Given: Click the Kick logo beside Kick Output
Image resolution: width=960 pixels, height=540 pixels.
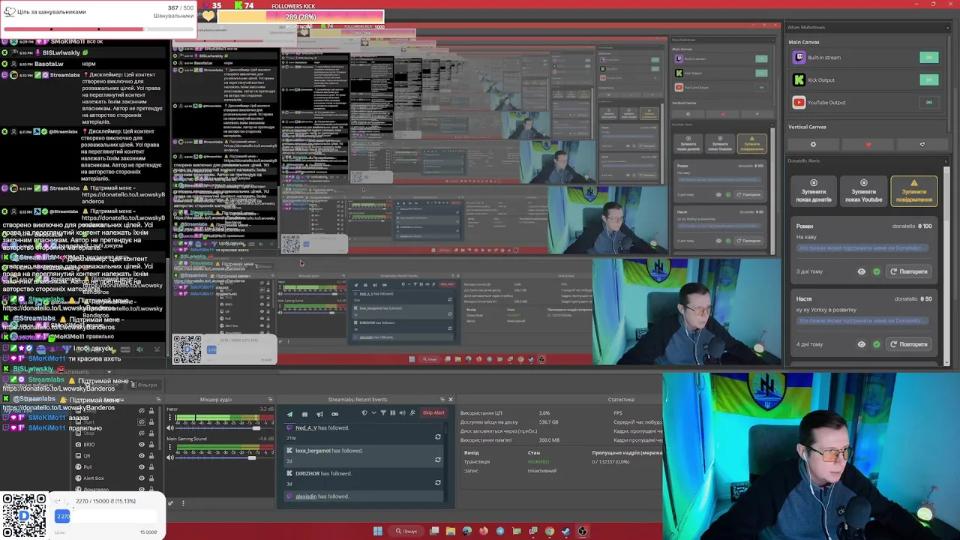Looking at the screenshot, I should tap(799, 80).
